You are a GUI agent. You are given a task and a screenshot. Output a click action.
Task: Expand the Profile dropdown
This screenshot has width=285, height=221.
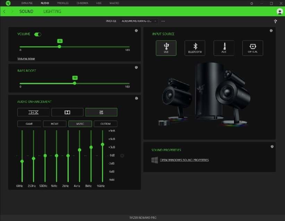tap(139, 21)
